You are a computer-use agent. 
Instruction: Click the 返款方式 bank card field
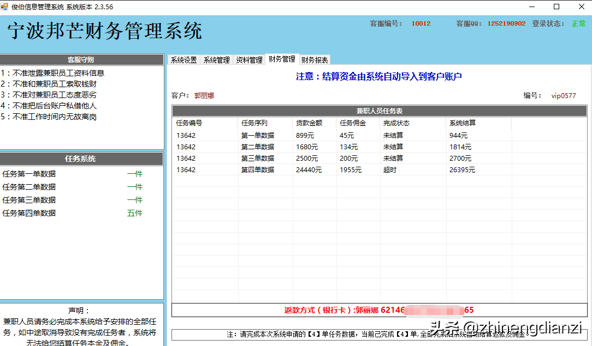(x=380, y=310)
